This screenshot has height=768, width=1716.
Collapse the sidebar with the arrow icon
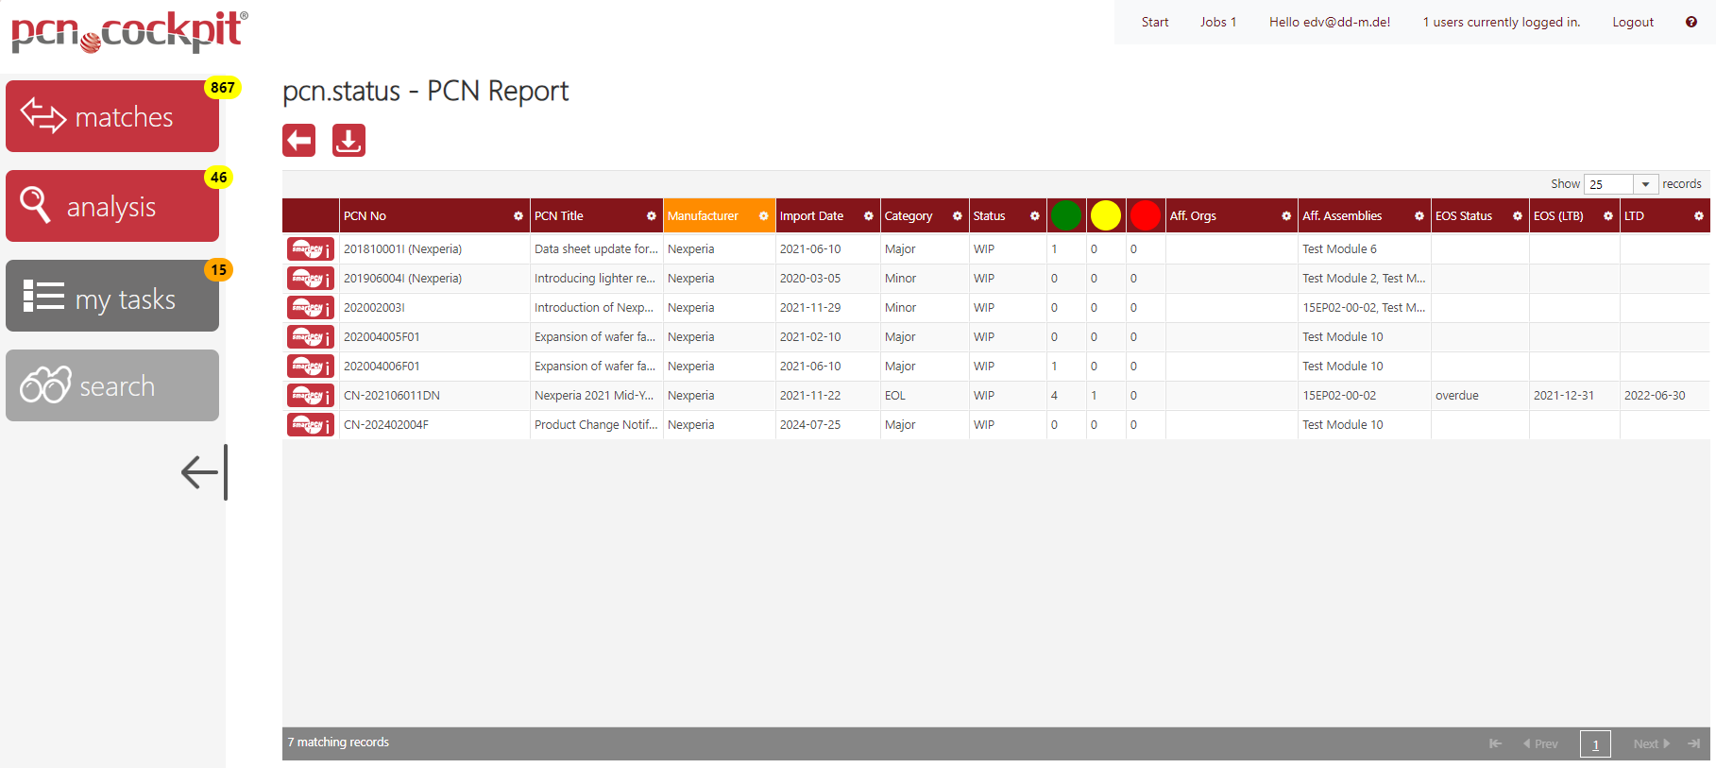pos(204,471)
